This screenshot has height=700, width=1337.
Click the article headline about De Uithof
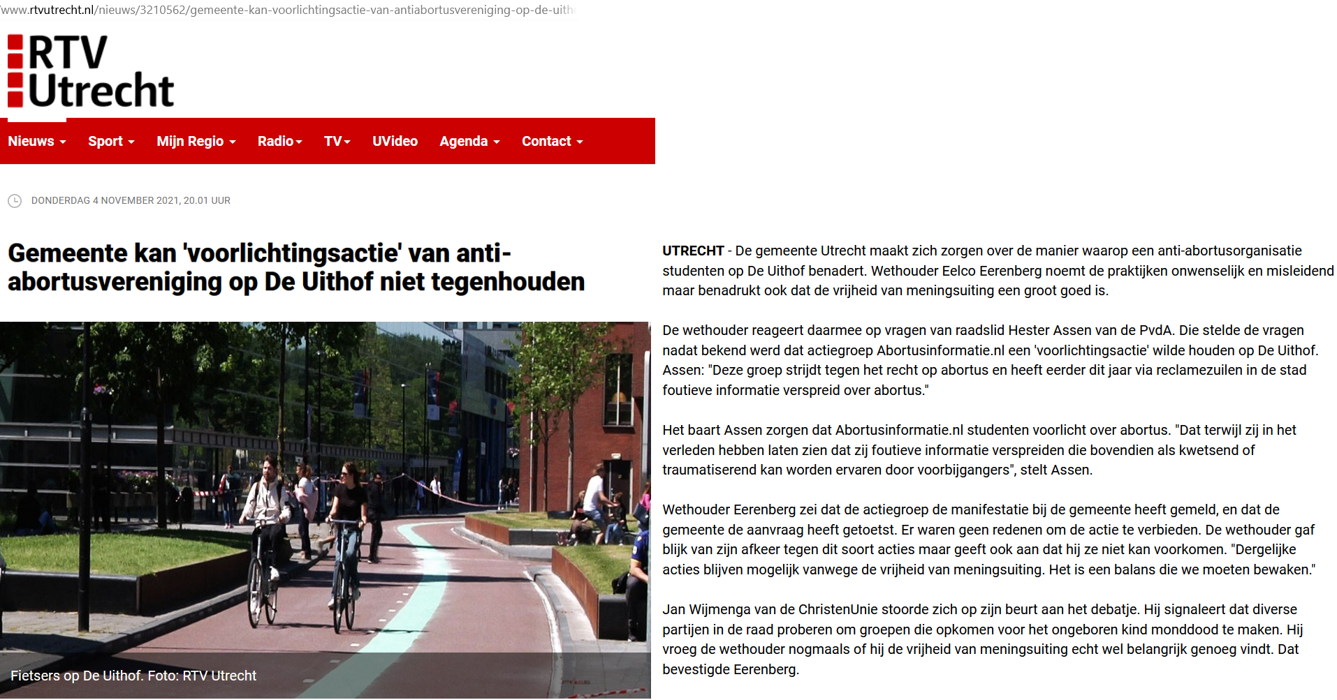pos(296,267)
